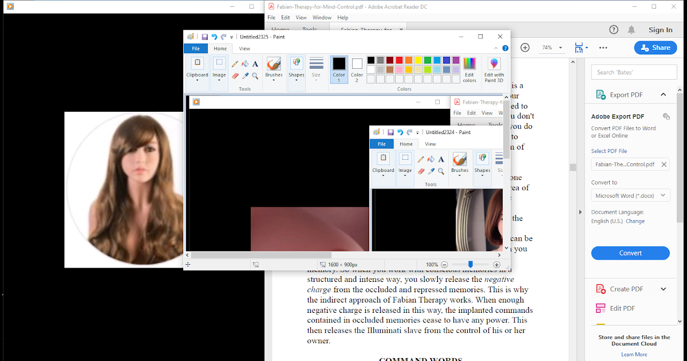Viewport: 687px width, 361px height.
Task: Click blue Help icon in Untitled2325 Paint
Action: tap(506, 49)
